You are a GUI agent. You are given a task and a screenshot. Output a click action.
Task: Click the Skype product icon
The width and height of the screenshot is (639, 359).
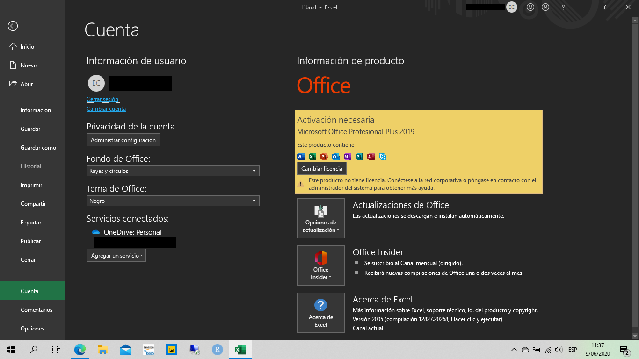[x=383, y=157]
